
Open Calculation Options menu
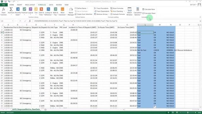(138, 11)
